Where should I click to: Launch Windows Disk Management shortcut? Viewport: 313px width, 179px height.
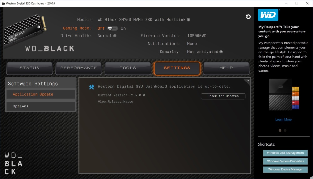click(285, 153)
